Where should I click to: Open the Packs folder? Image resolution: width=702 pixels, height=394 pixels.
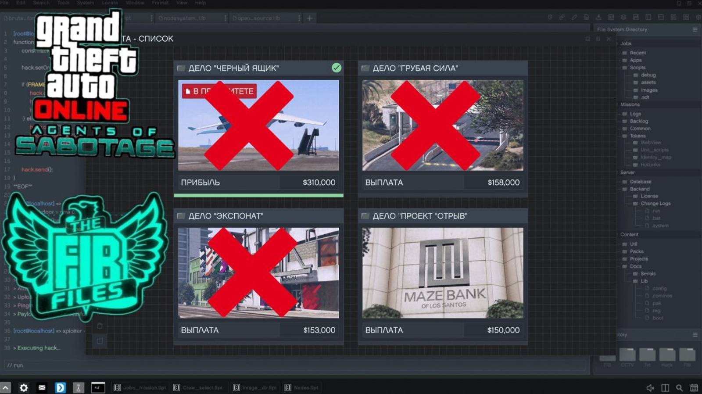click(x=633, y=251)
